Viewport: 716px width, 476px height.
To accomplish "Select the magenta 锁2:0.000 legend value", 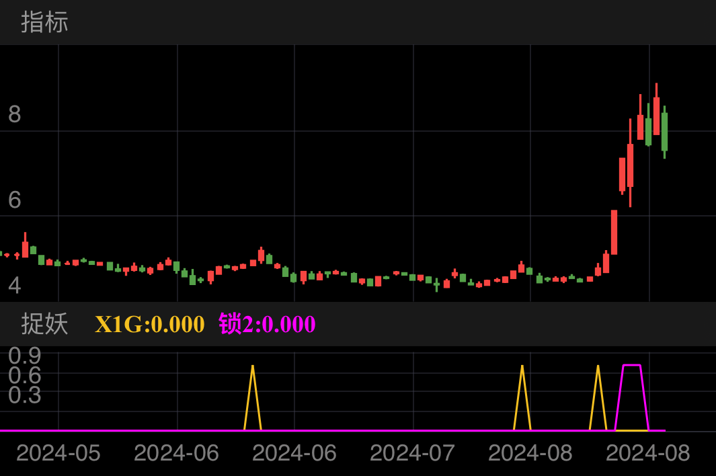I will [267, 324].
